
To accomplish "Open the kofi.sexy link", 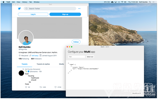I will click(x=35, y=56).
